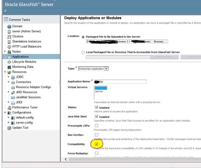Uncheck the Compatibility checkbox
Image resolution: width=201 pixels, height=168 pixels.
click(x=96, y=144)
